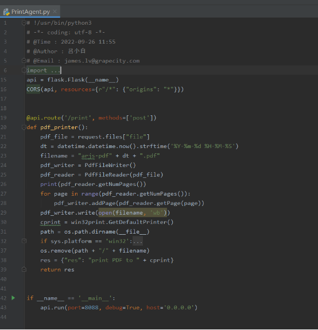Click line number 42 in the gutter
This screenshot has width=318, height=330.
[x=3, y=298]
